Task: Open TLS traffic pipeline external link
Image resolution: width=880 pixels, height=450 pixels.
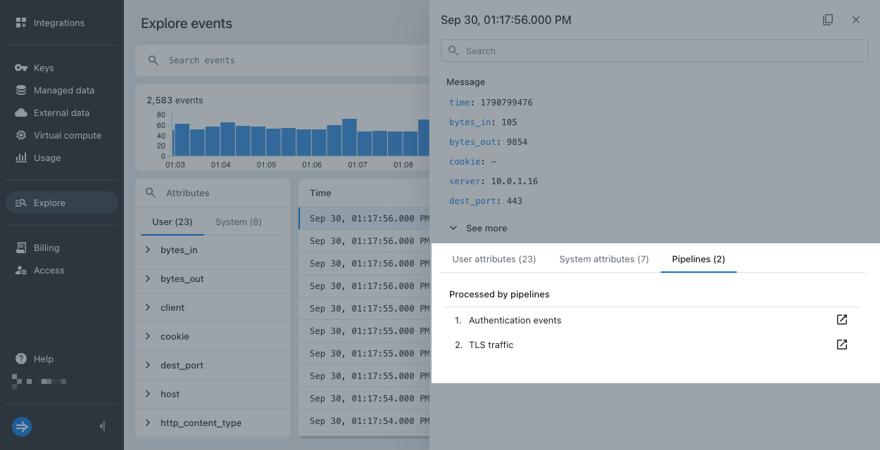Action: pos(842,345)
